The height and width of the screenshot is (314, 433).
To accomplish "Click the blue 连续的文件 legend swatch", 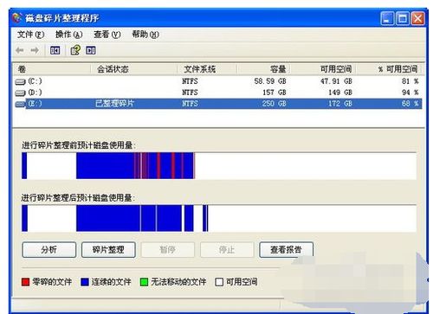I will pos(85,282).
